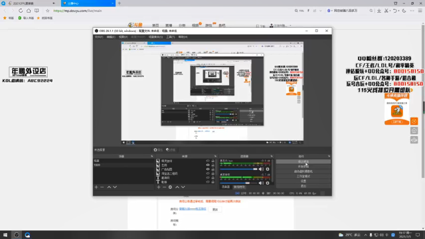Open the OBS 帮助(H) menu
The width and height of the screenshot is (425, 239).
click(x=183, y=37)
